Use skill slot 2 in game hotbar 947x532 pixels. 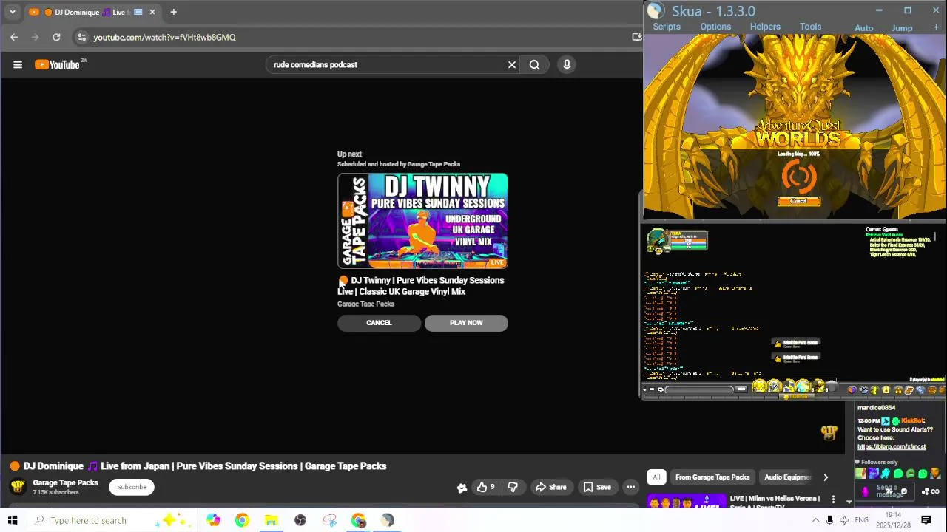coord(774,386)
